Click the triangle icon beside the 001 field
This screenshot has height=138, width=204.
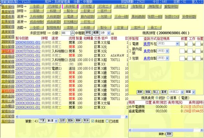coord(73,33)
